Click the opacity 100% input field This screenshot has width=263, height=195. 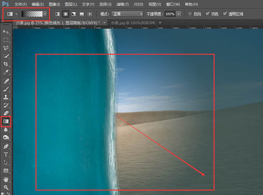170,14
